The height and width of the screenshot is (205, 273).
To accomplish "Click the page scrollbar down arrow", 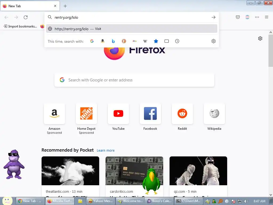I will pyautogui.click(x=271, y=195).
